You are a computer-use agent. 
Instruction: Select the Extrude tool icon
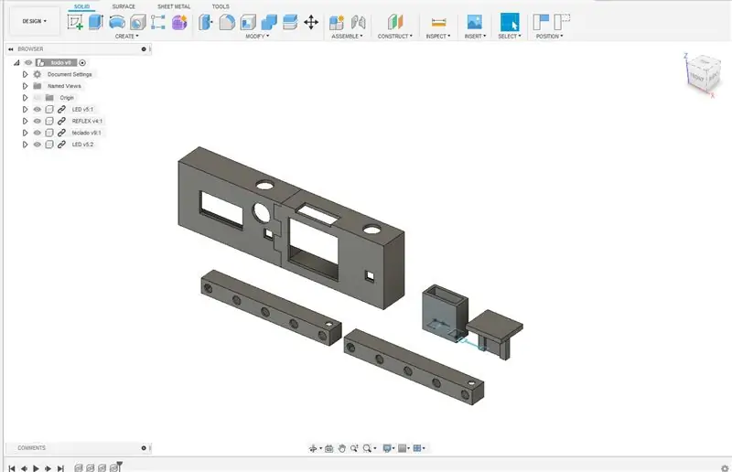pos(96,22)
